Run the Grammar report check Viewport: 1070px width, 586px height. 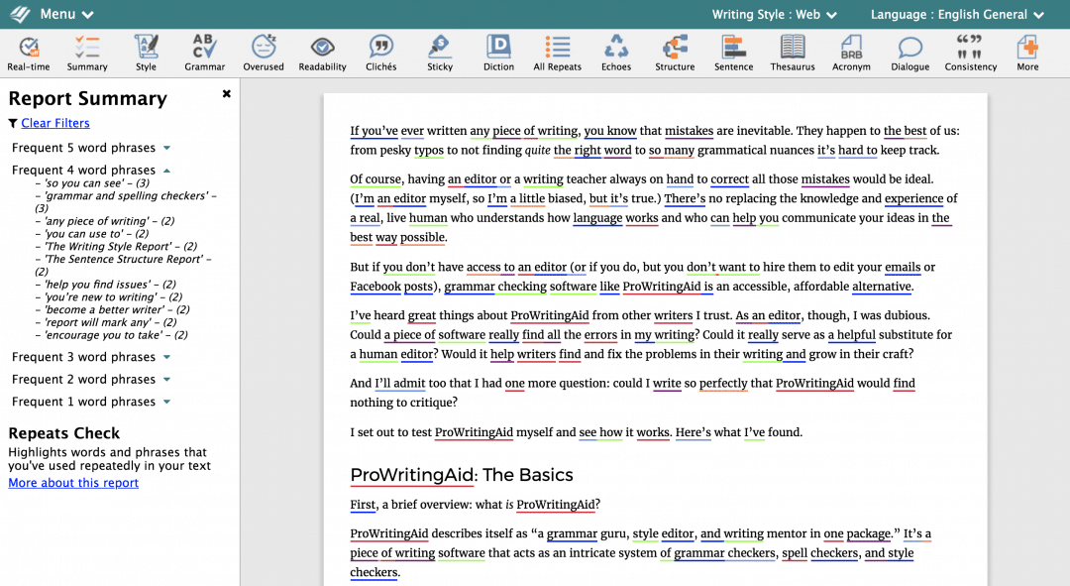204,52
